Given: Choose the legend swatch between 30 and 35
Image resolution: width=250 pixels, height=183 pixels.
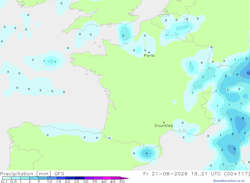Looking at the screenshot, I should (88, 178).
